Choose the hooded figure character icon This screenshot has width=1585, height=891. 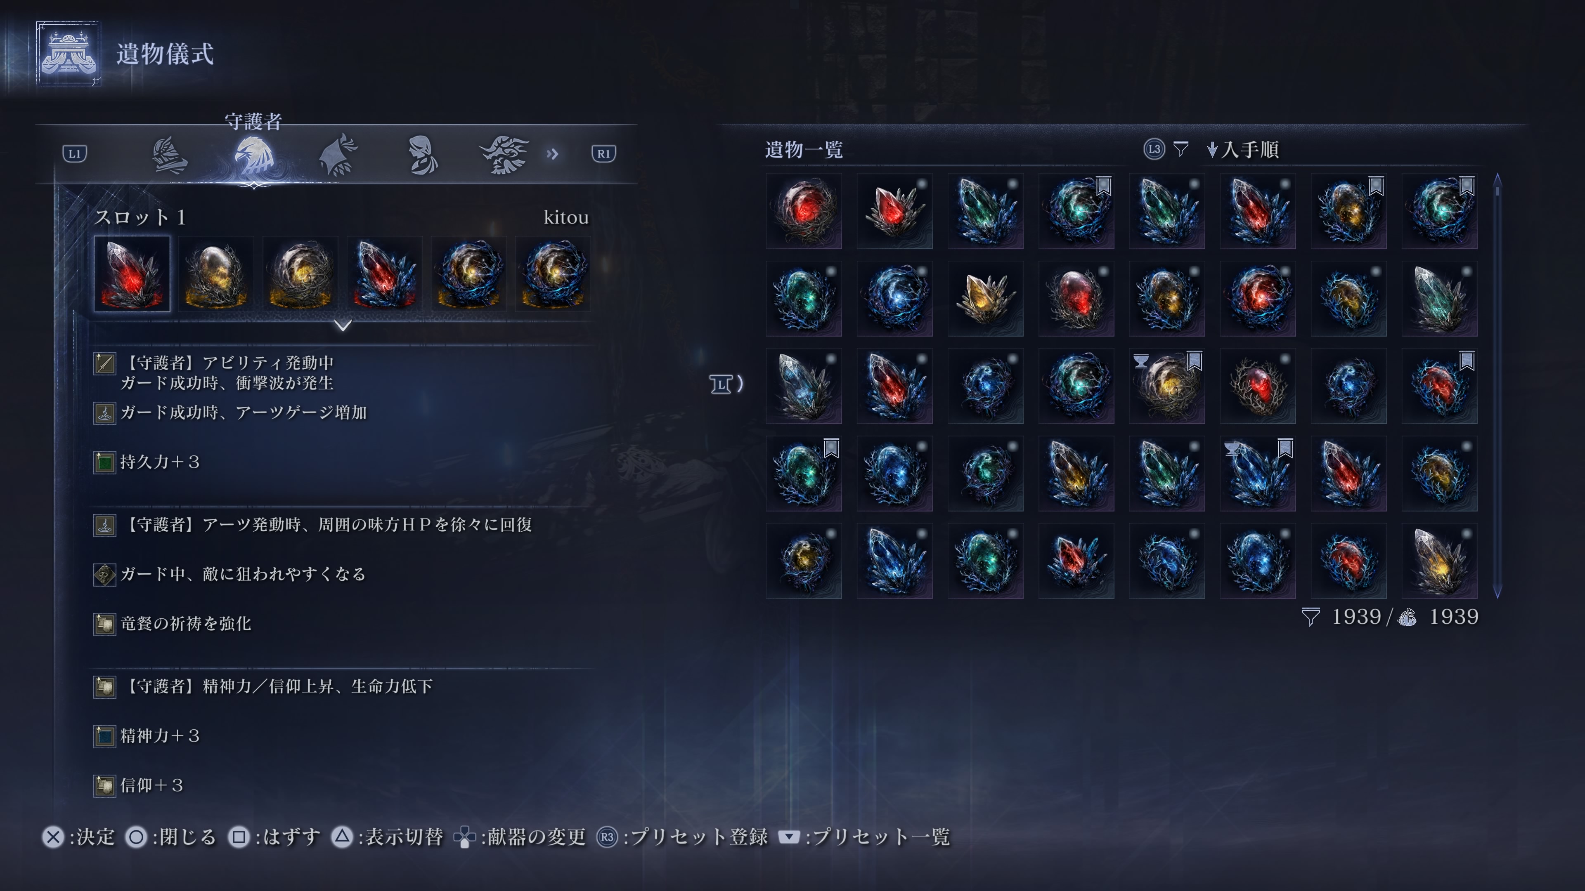click(x=423, y=155)
